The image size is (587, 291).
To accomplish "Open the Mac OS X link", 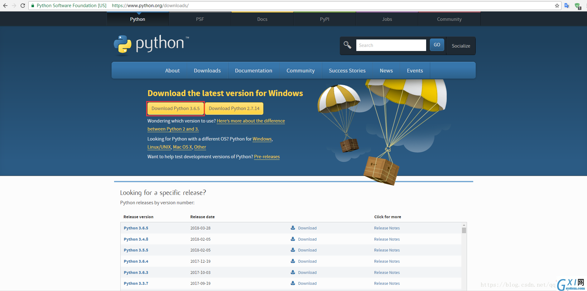I will click(x=182, y=147).
